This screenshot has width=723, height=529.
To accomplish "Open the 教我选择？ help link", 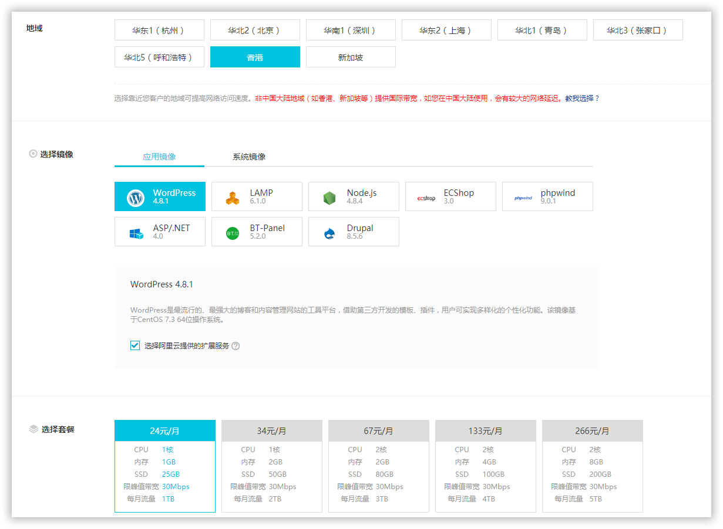I will (x=583, y=99).
